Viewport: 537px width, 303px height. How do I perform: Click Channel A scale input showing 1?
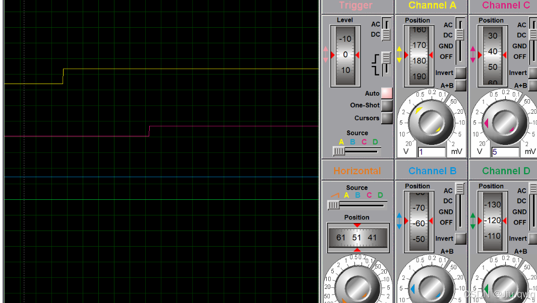pos(432,152)
